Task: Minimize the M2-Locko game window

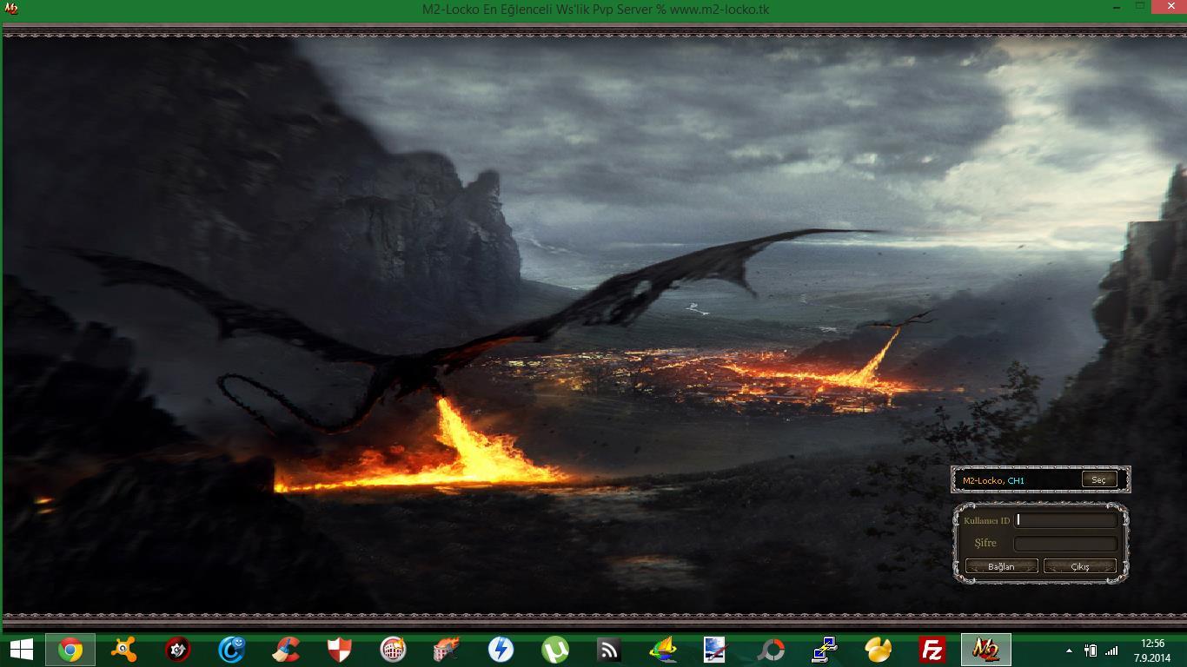Action: (1118, 7)
